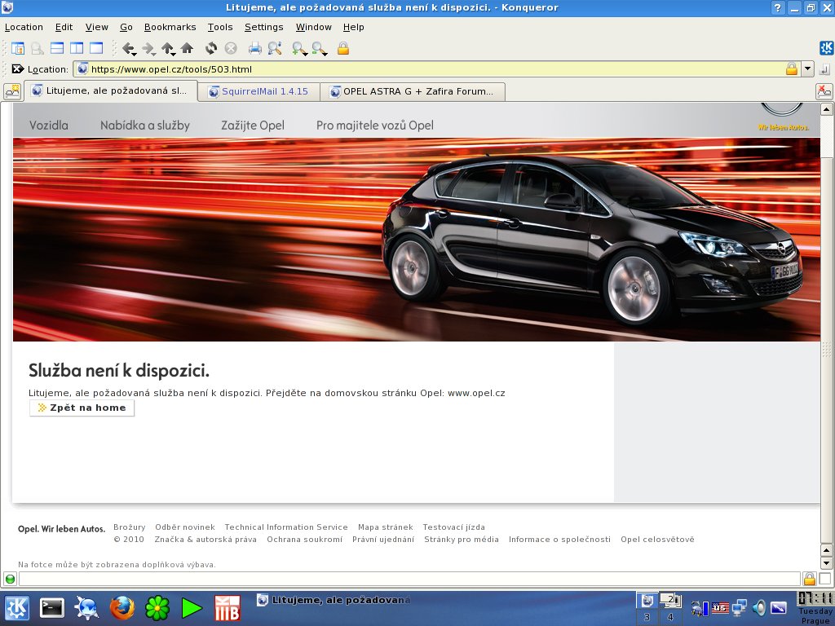Open the "Mapa stránek" footer link

click(x=385, y=527)
